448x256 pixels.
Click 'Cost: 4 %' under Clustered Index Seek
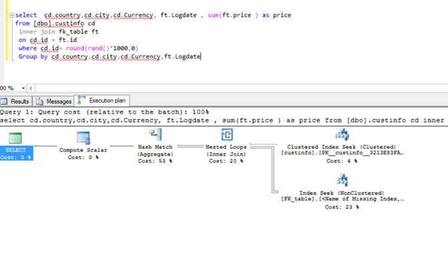[x=342, y=161]
